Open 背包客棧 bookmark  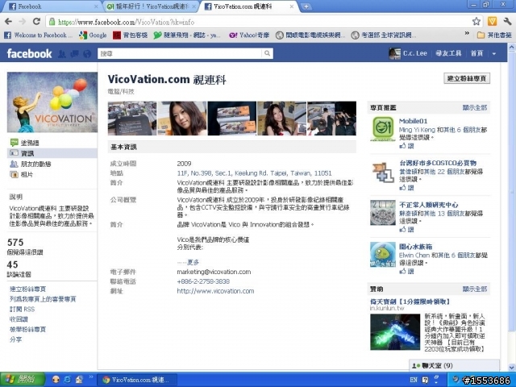point(130,35)
